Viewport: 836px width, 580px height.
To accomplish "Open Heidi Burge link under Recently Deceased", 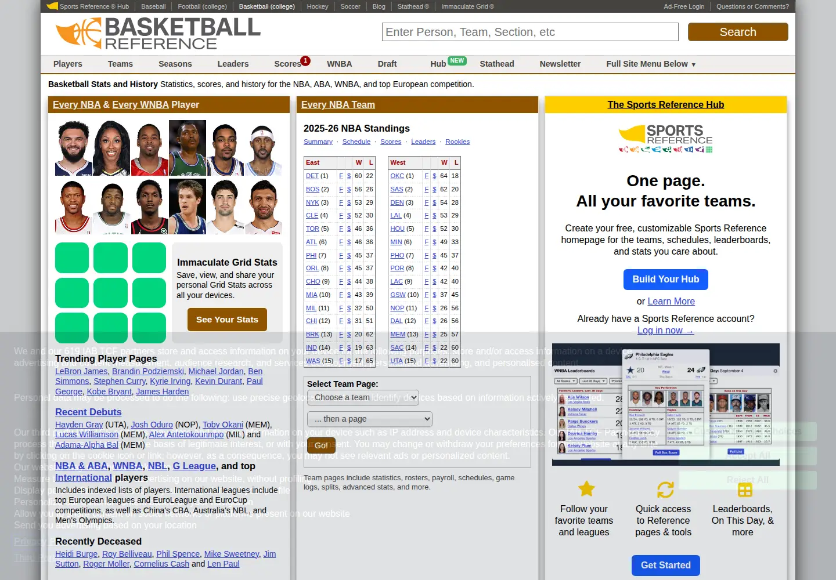I will (x=76, y=554).
